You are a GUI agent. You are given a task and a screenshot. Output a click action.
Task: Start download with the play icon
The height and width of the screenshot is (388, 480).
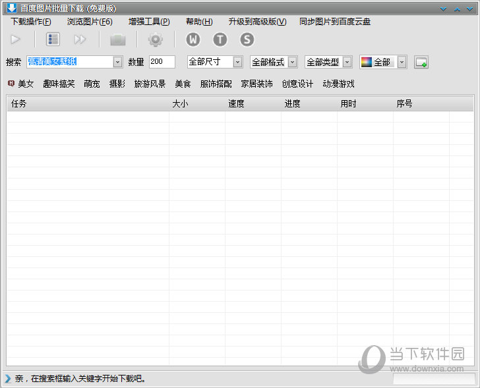[16, 40]
